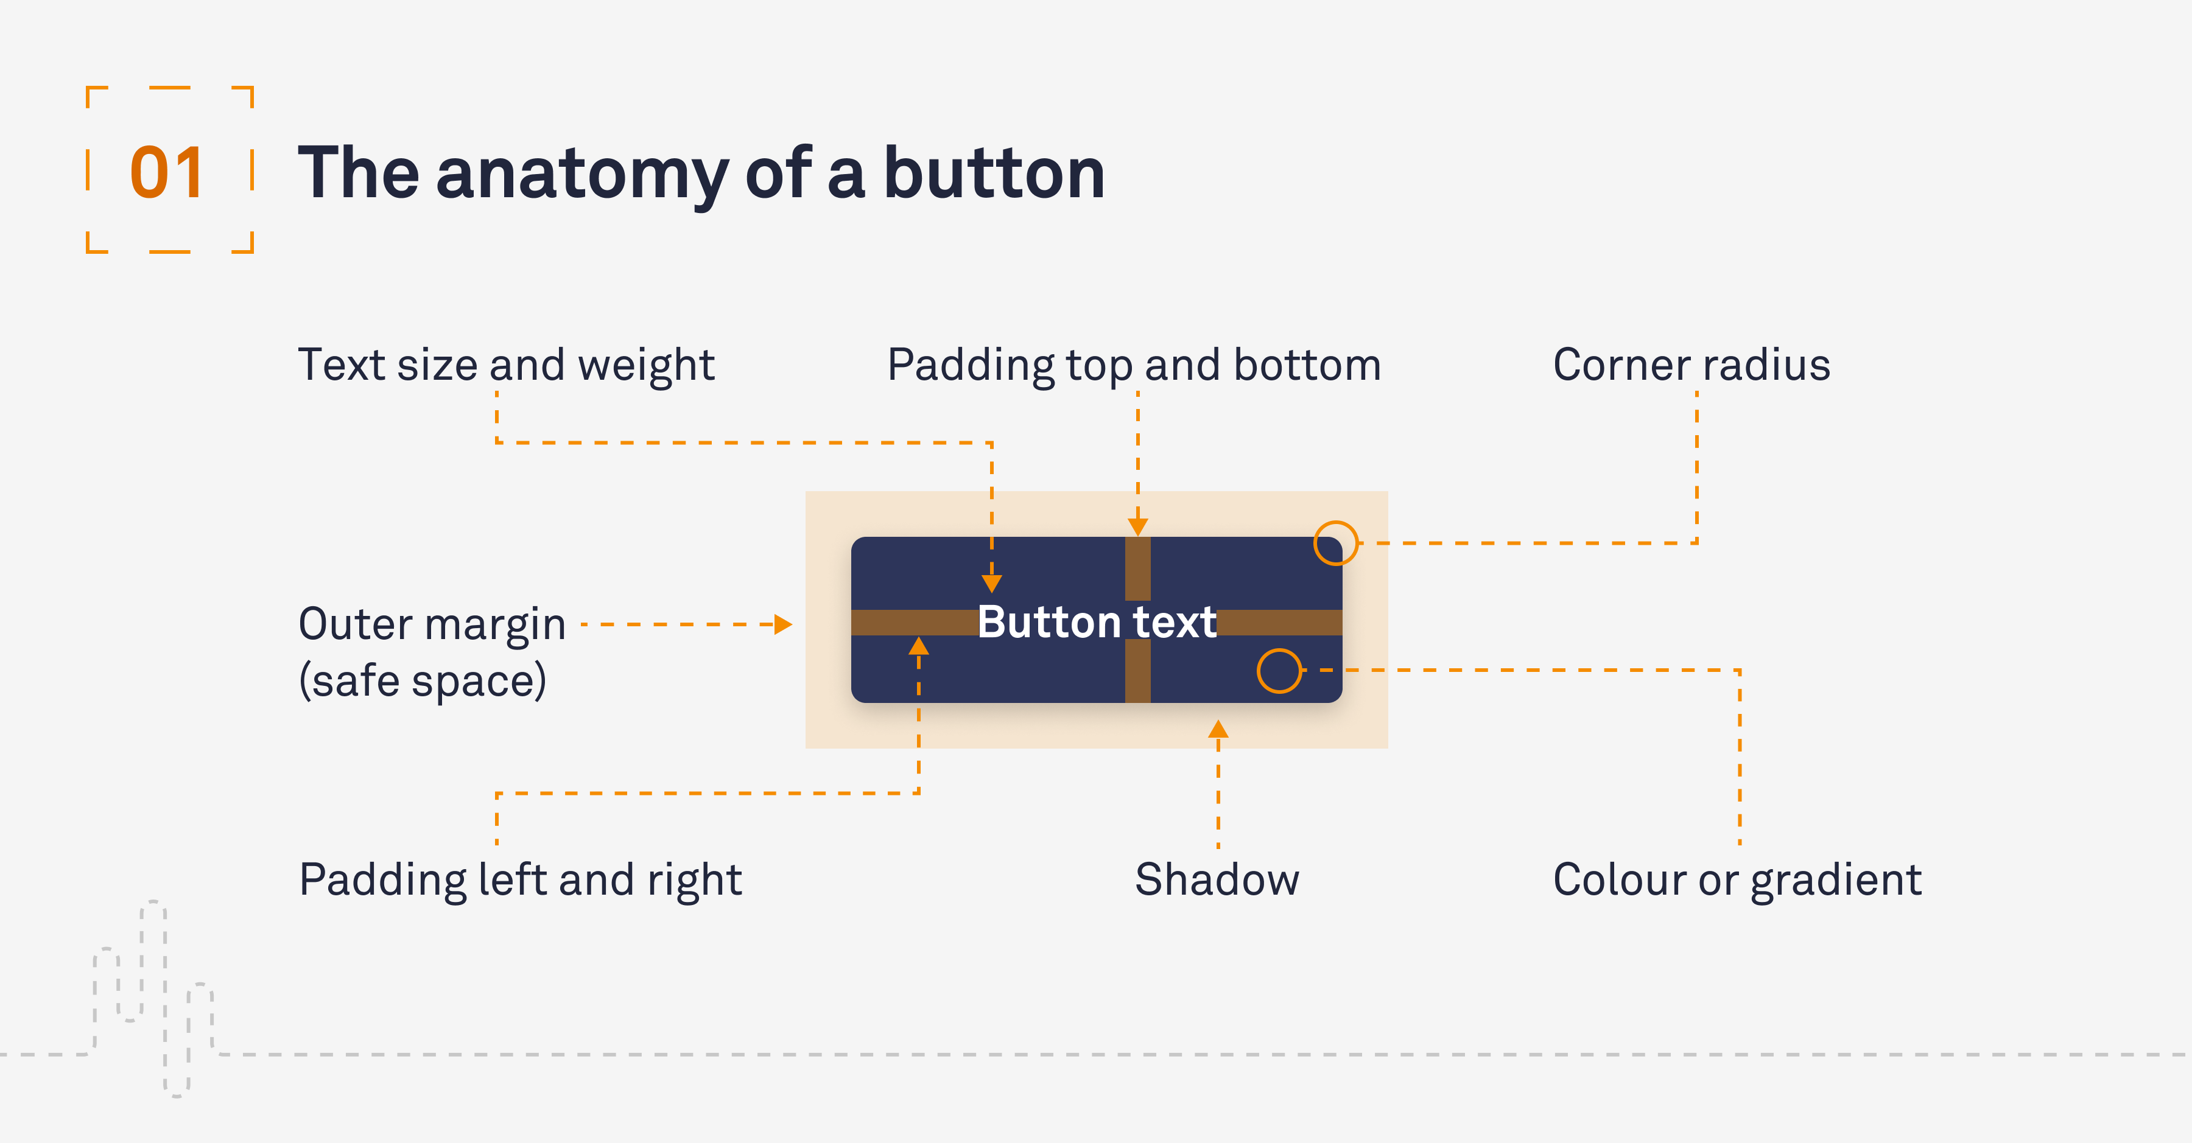Image resolution: width=2192 pixels, height=1143 pixels.
Task: Click the down arrowhead above "Button text"
Action: pos(991,582)
